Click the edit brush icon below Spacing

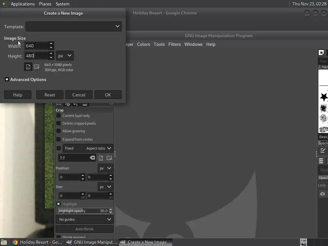323,151
